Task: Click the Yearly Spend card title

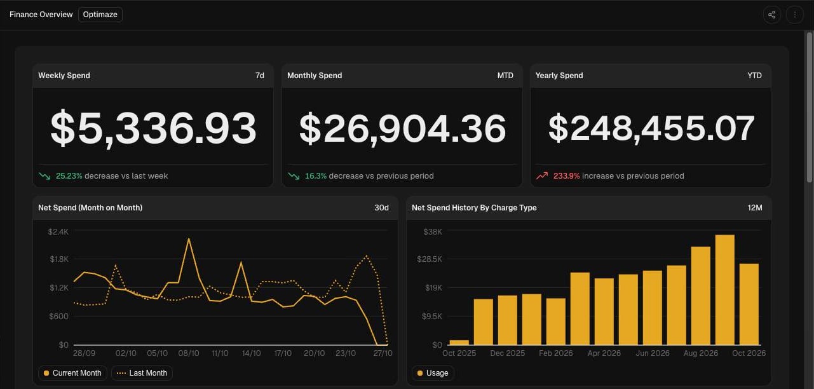Action: (559, 76)
